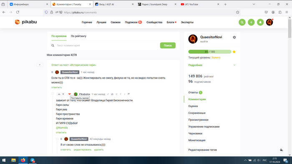This screenshot has height=164, width=292.
Task: Go back with Firefox back arrow
Action: (4, 12)
